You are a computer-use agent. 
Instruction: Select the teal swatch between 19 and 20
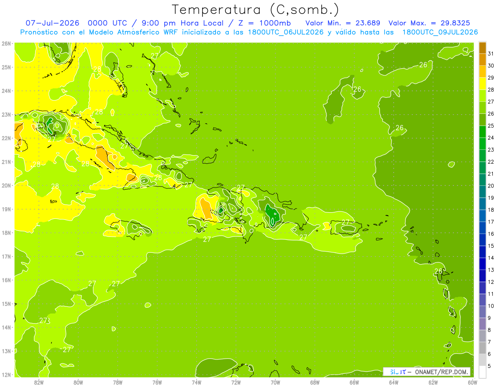click(482, 192)
